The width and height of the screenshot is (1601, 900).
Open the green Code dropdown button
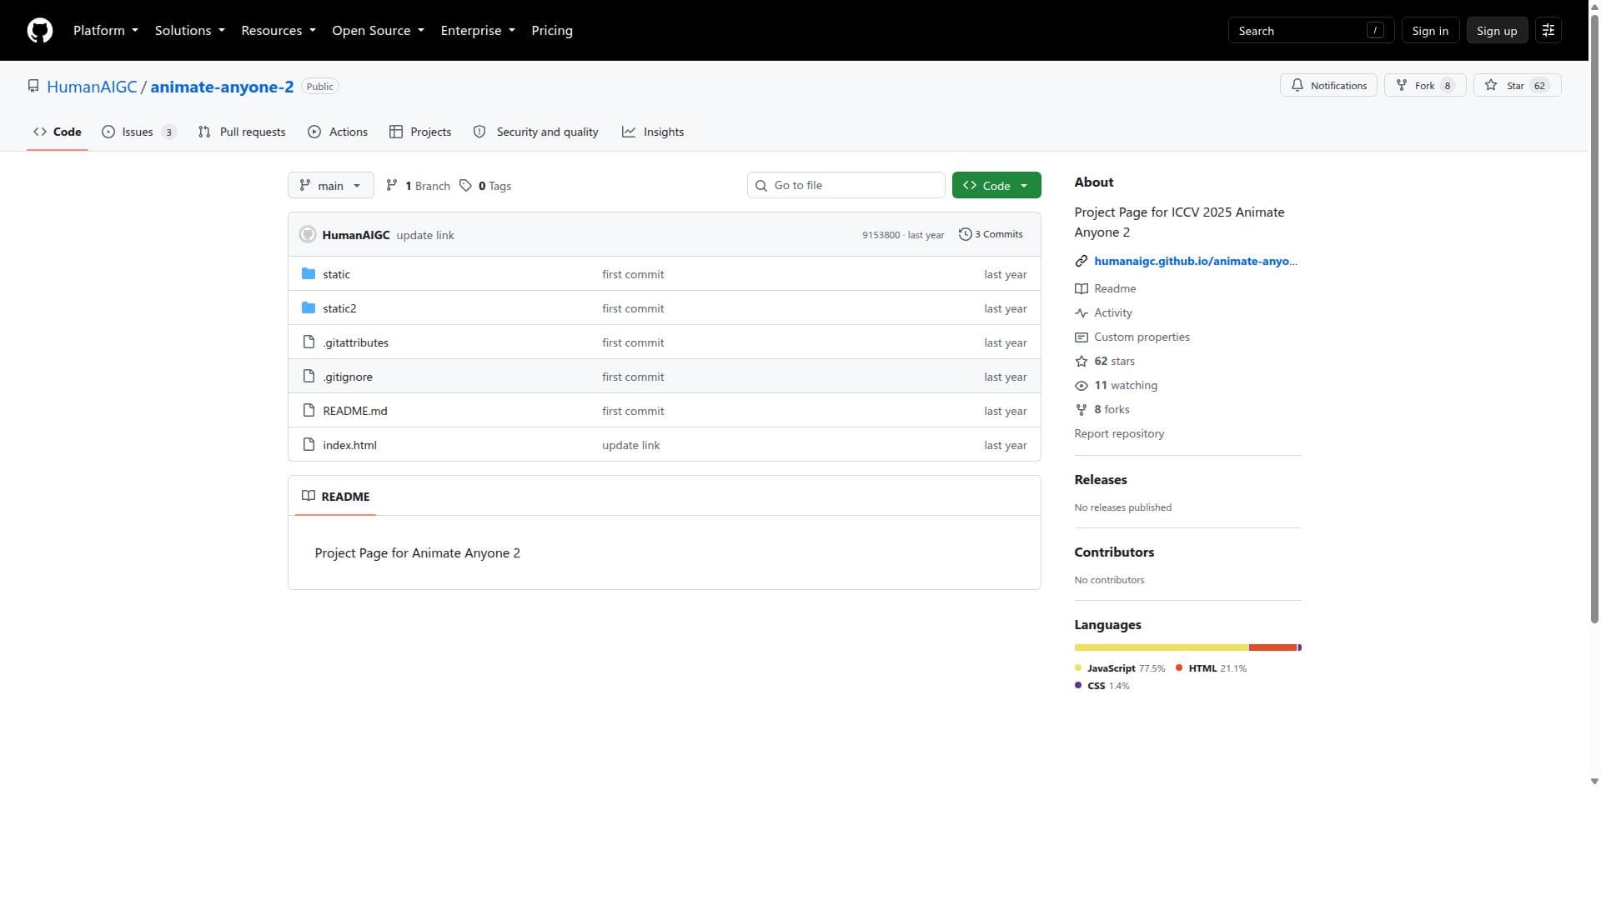pyautogui.click(x=996, y=186)
